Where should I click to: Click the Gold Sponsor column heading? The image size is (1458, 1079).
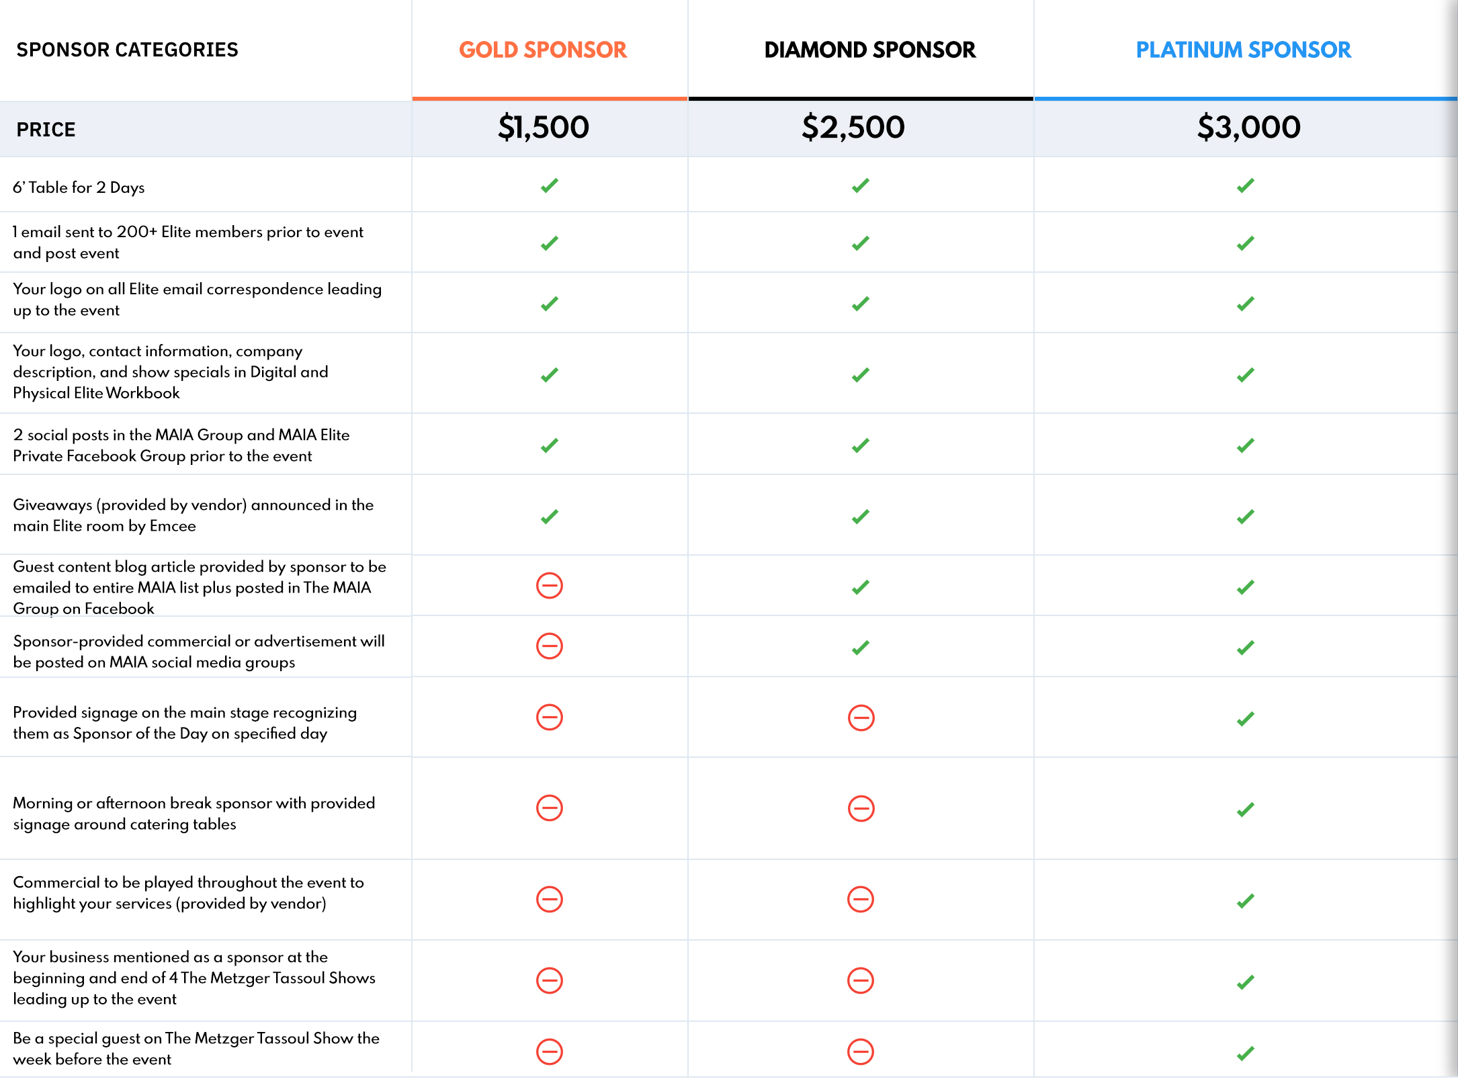click(542, 50)
